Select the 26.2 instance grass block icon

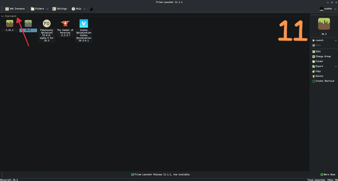pyautogui.click(x=28, y=23)
